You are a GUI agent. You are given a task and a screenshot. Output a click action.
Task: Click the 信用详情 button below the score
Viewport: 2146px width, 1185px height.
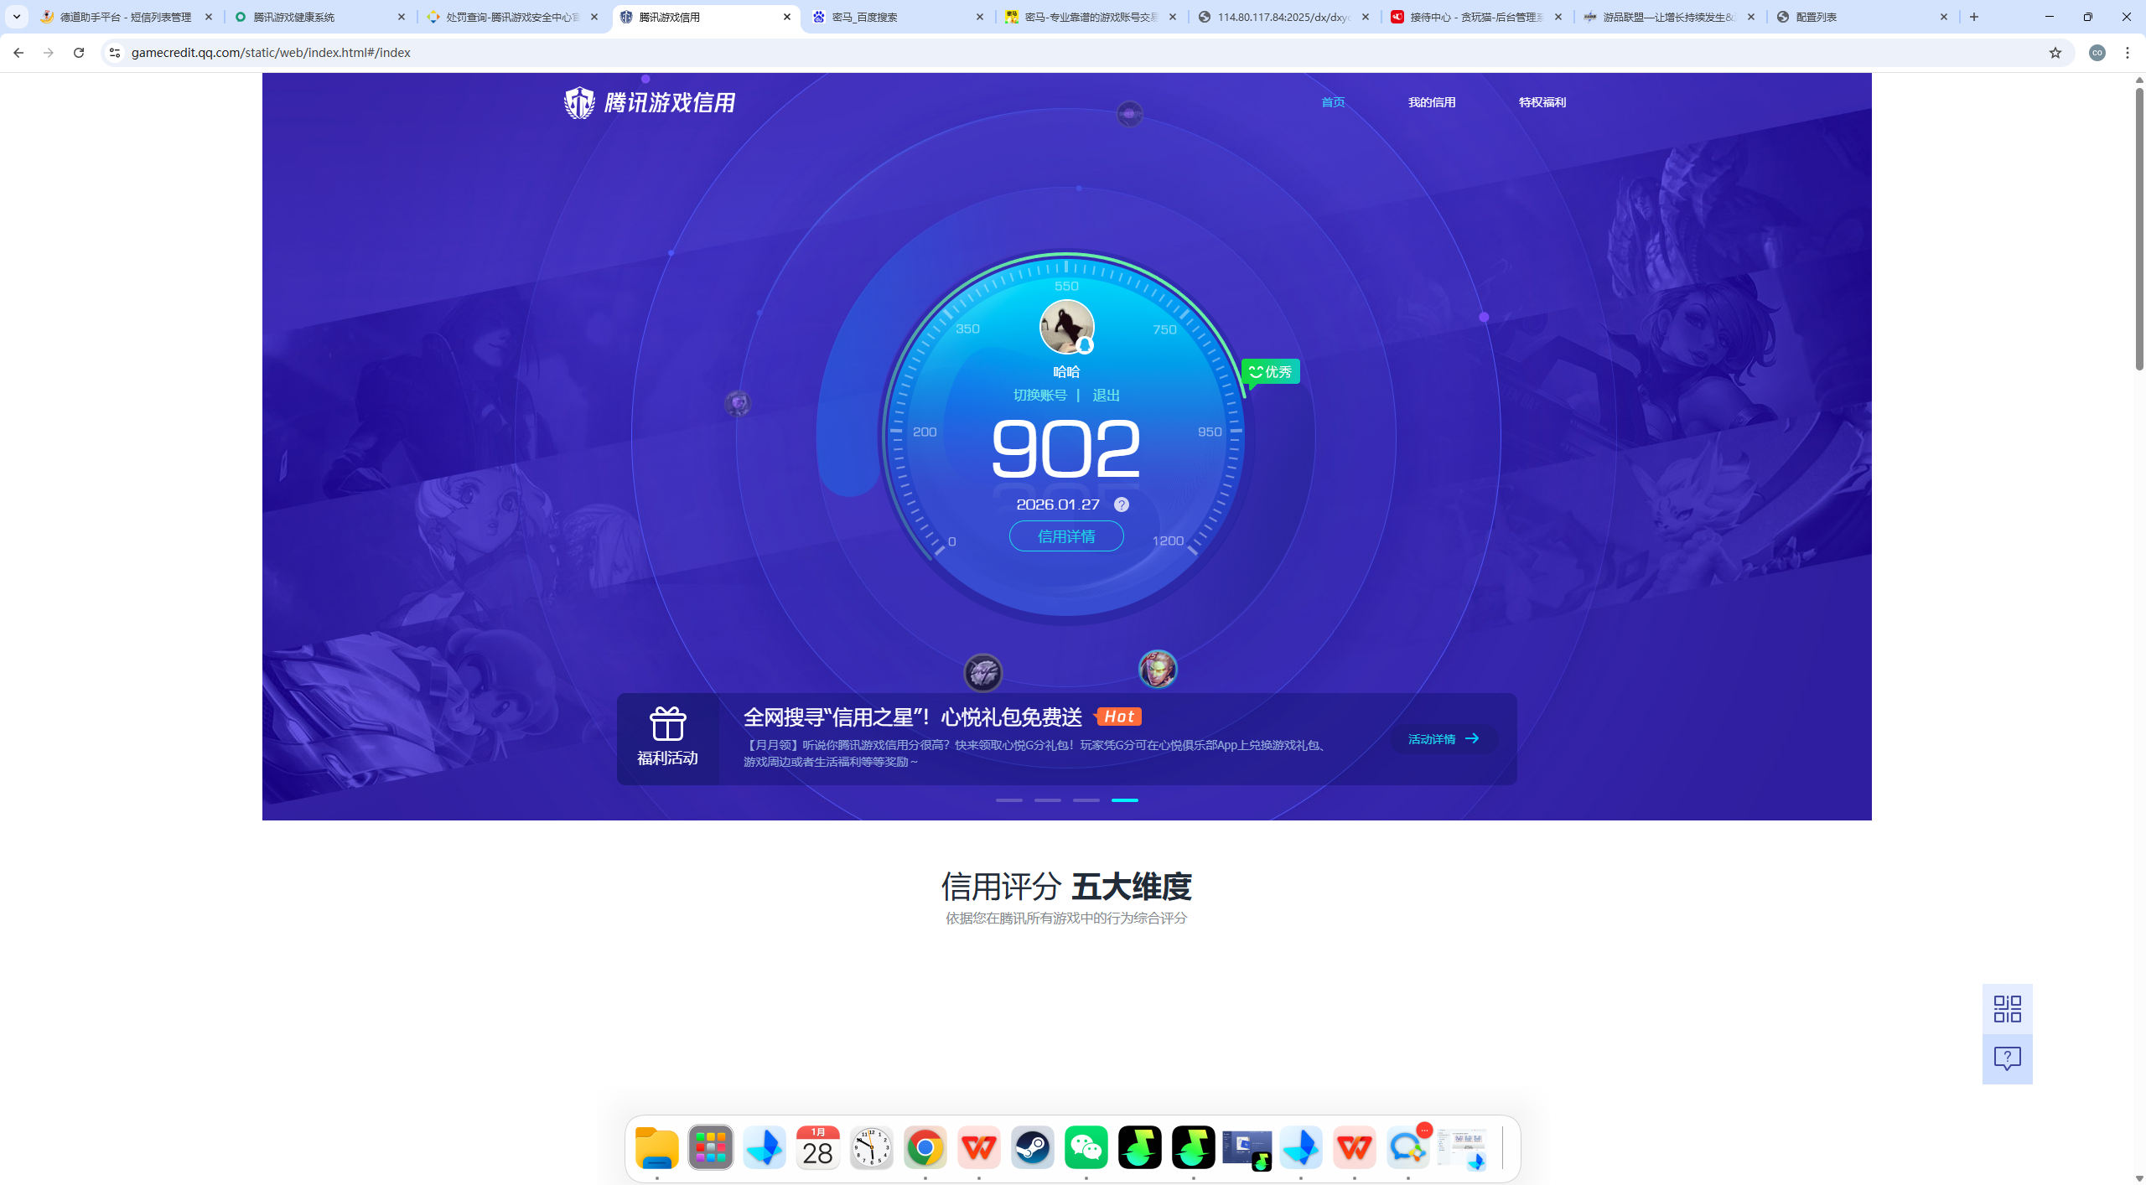[1065, 536]
